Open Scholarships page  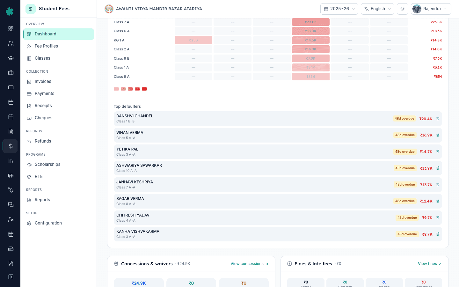tap(58, 165)
